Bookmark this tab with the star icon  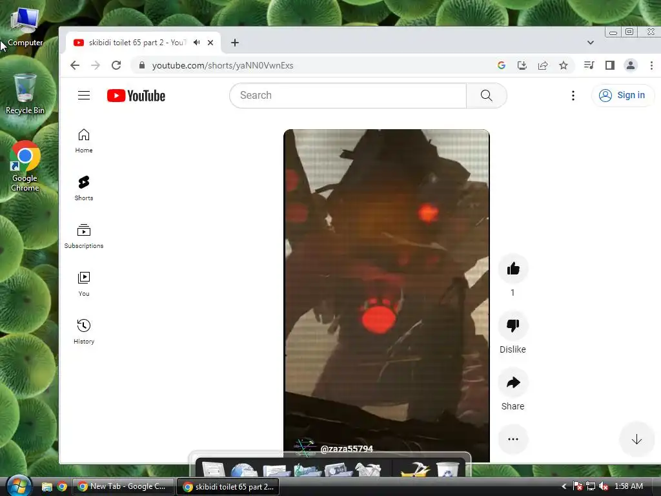pyautogui.click(x=564, y=65)
